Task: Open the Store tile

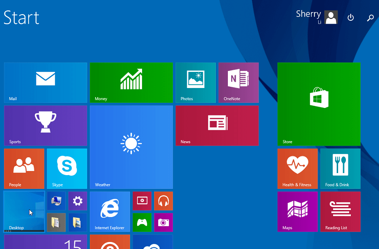Action: pos(319,104)
